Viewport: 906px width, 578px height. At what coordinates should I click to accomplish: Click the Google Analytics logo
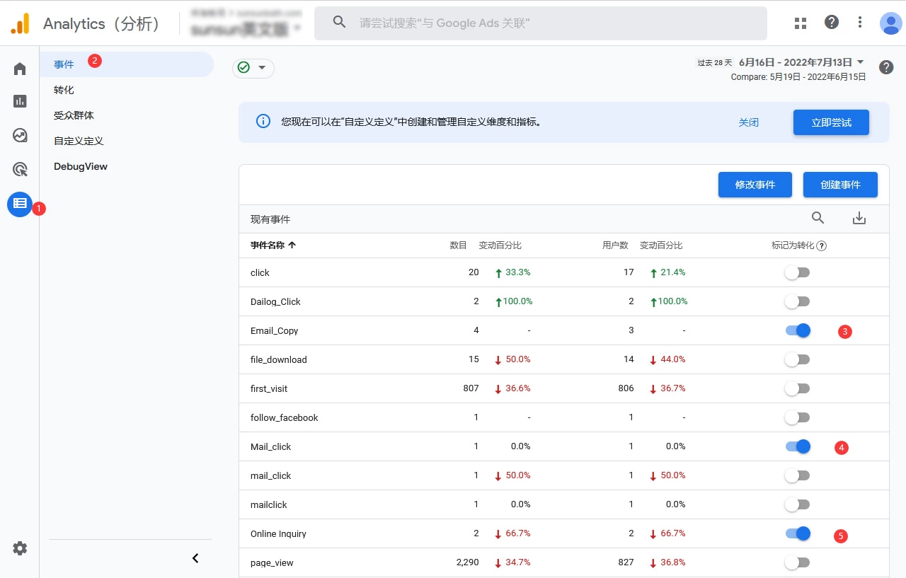[20, 23]
